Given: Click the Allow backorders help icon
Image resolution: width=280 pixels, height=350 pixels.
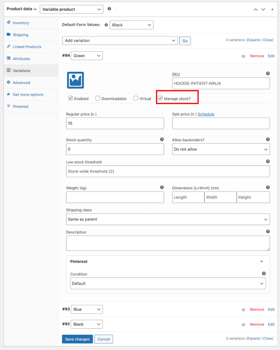Looking at the screenshot, I should pos(268,139).
